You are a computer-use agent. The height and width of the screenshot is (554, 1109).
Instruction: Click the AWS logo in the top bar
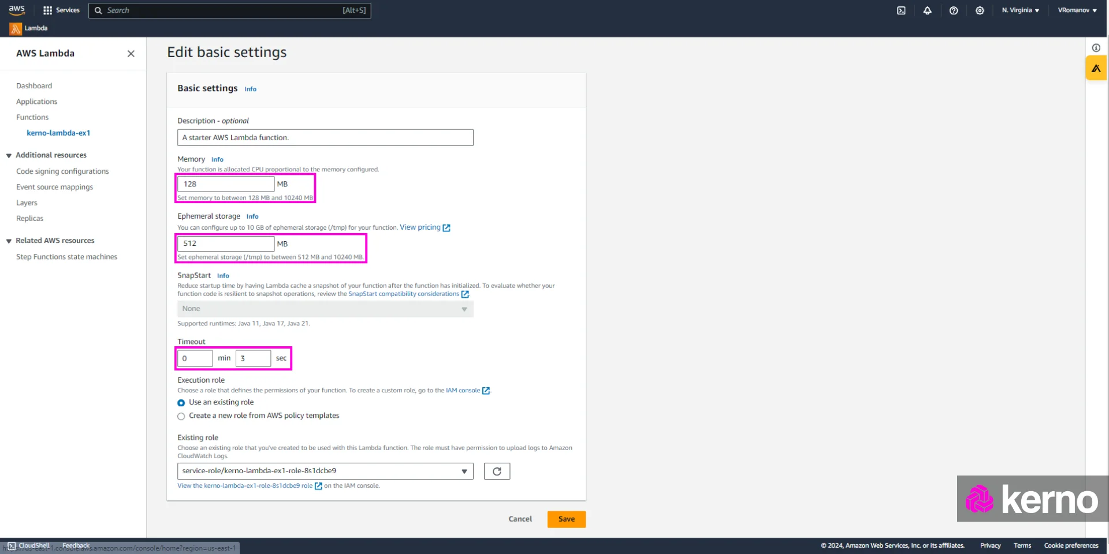click(17, 10)
